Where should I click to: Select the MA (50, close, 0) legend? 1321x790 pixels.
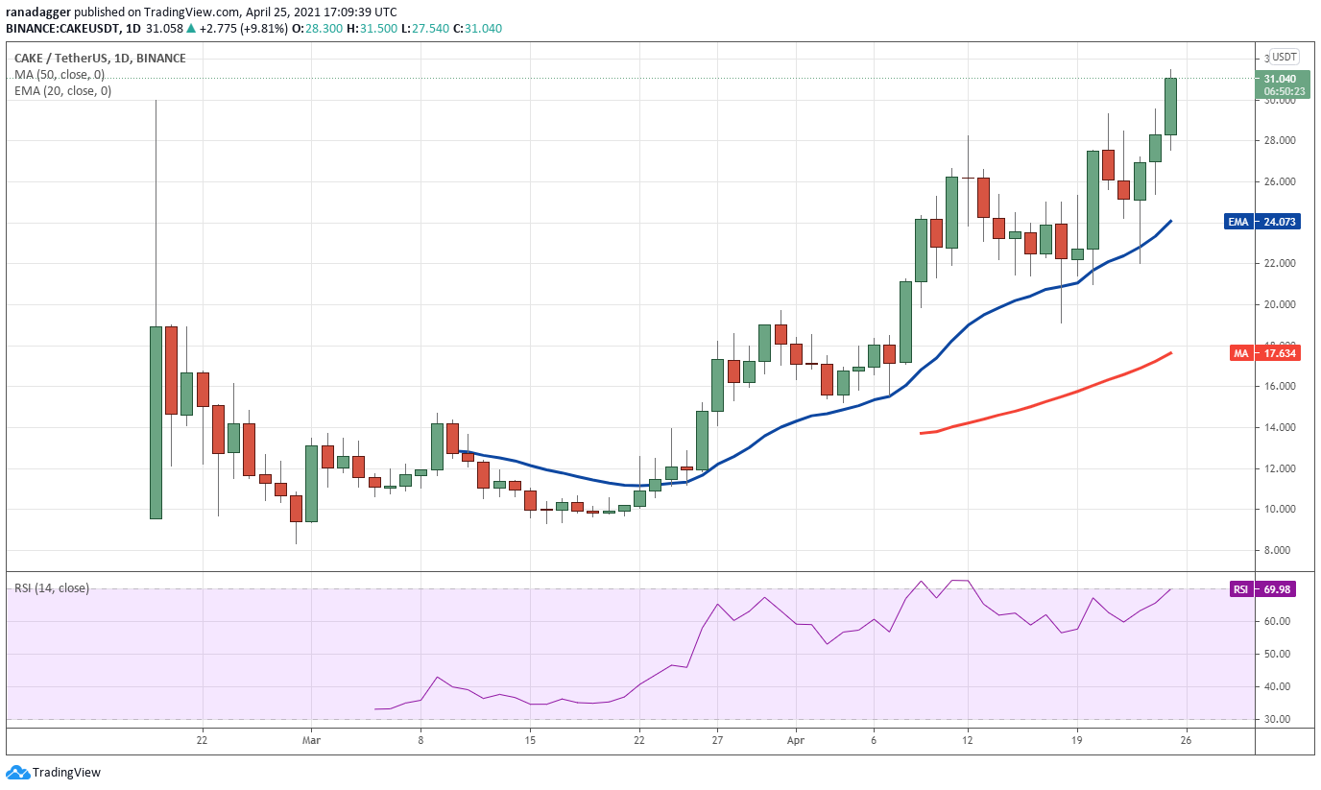coord(60,75)
